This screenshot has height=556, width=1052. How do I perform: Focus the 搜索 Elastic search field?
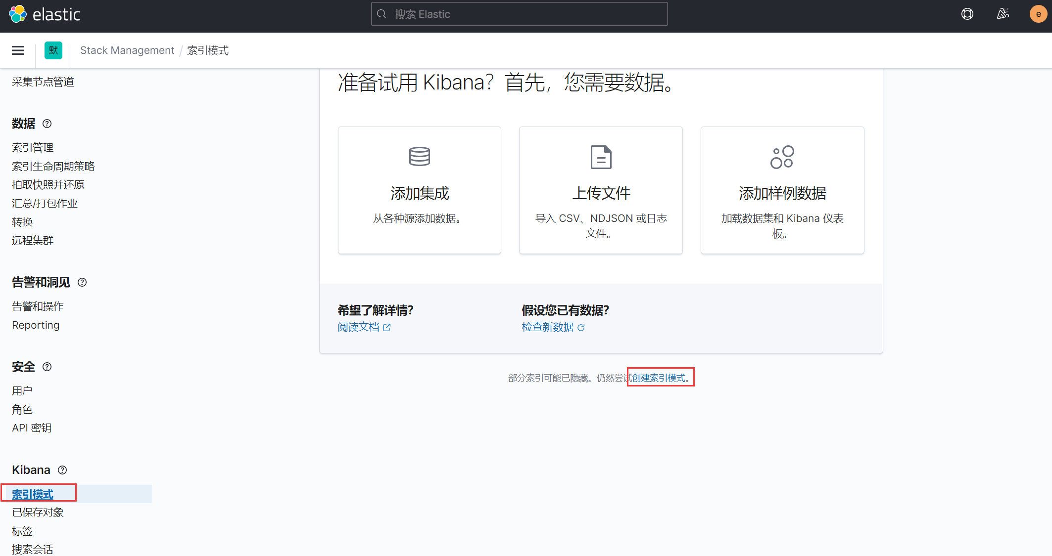(519, 14)
